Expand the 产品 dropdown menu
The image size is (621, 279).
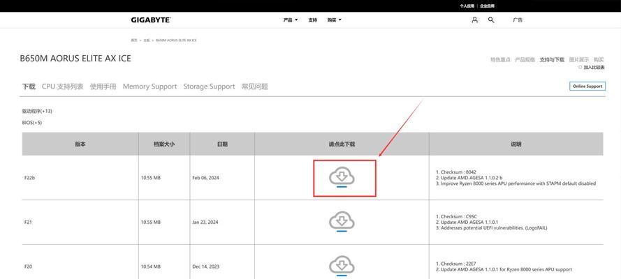[291, 20]
